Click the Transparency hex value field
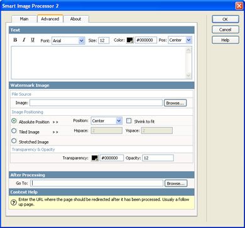 112,158
